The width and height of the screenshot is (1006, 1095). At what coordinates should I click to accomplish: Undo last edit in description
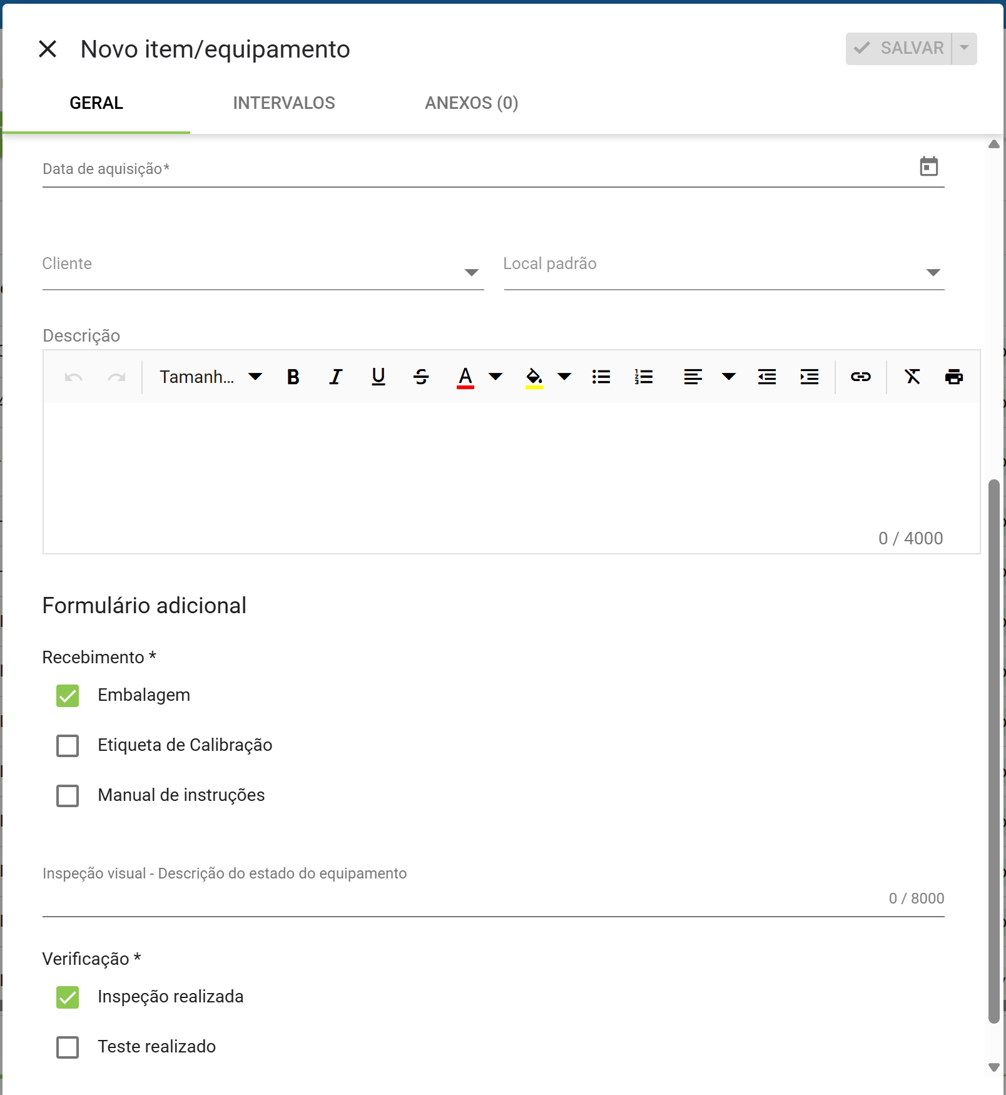(74, 377)
